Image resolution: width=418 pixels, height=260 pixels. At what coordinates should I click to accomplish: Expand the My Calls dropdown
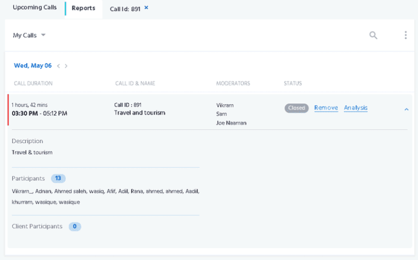[29, 35]
